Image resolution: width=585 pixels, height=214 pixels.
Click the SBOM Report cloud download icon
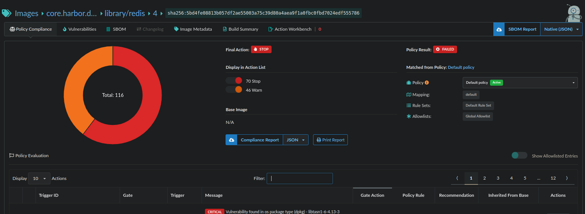(x=499, y=29)
